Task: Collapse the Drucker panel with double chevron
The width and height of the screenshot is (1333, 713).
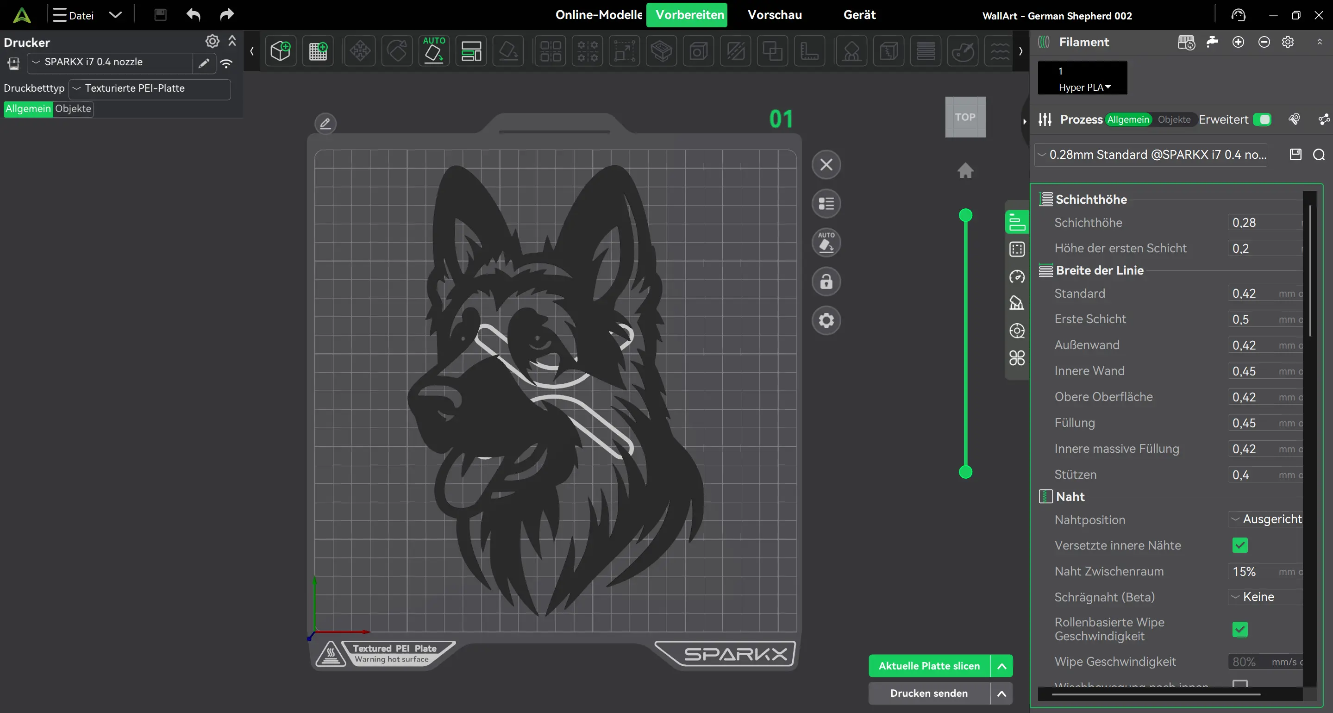Action: pos(232,41)
